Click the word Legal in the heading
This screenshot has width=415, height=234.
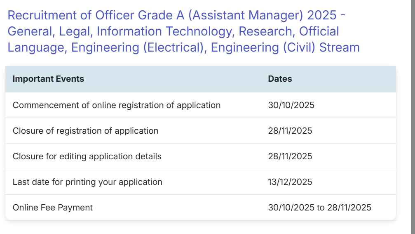coord(75,31)
